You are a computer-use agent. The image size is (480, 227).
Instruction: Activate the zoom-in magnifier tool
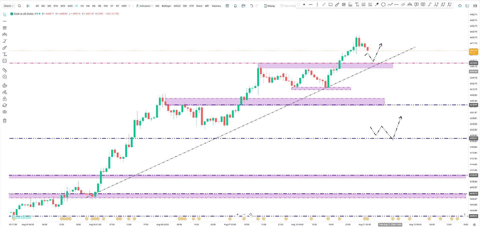4,77
